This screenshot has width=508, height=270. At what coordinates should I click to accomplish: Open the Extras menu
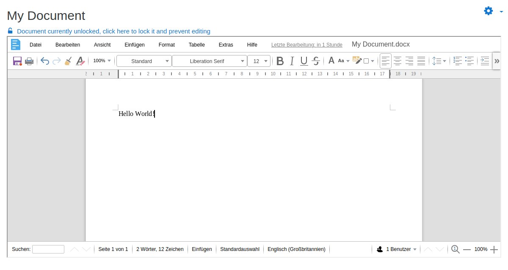point(226,44)
